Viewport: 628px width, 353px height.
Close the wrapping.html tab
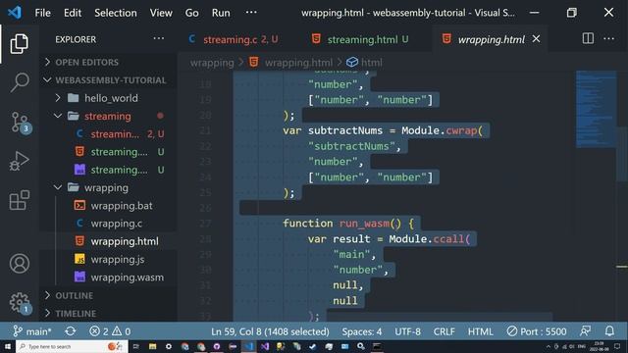[536, 39]
